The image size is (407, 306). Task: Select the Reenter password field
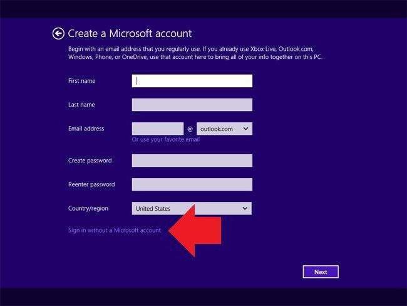(192, 184)
